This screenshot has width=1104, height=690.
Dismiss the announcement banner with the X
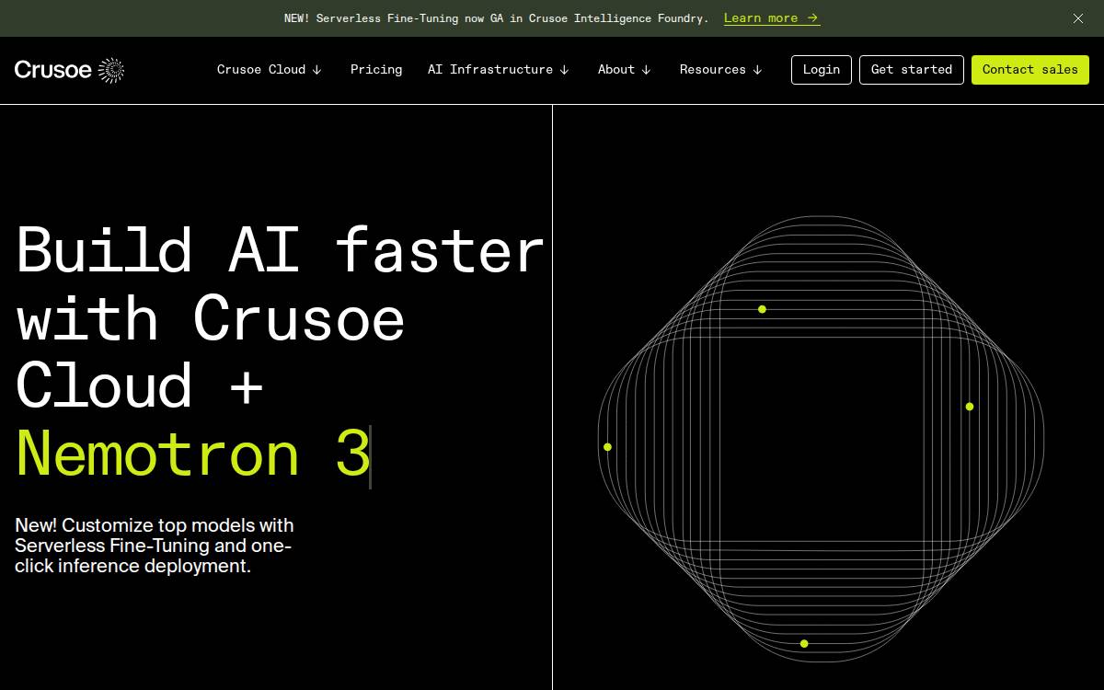pyautogui.click(x=1078, y=18)
